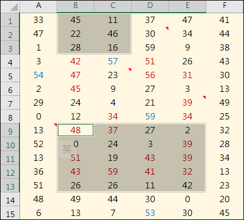This screenshot has height=220, width=244.
Task: Click cell C11 containing 19
Action: pos(113,158)
